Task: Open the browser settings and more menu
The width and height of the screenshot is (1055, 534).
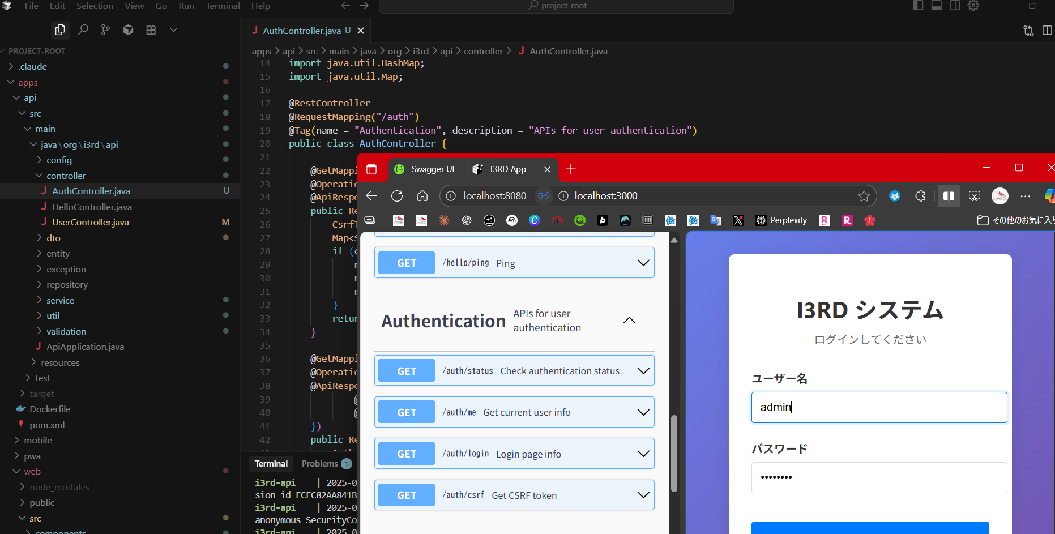Action: click(x=1026, y=196)
